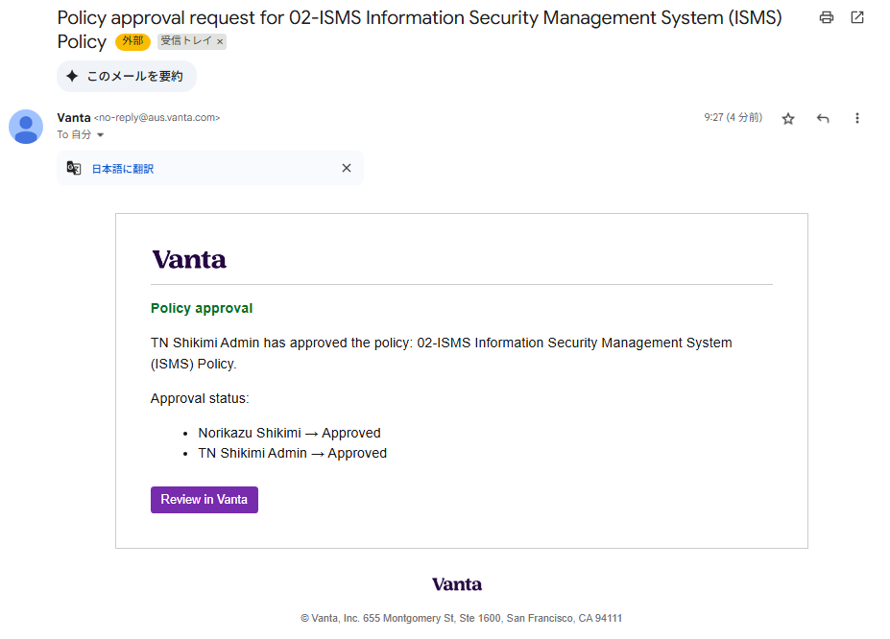
Task: Click the このメールを要約 summarize button
Action: pos(126,76)
